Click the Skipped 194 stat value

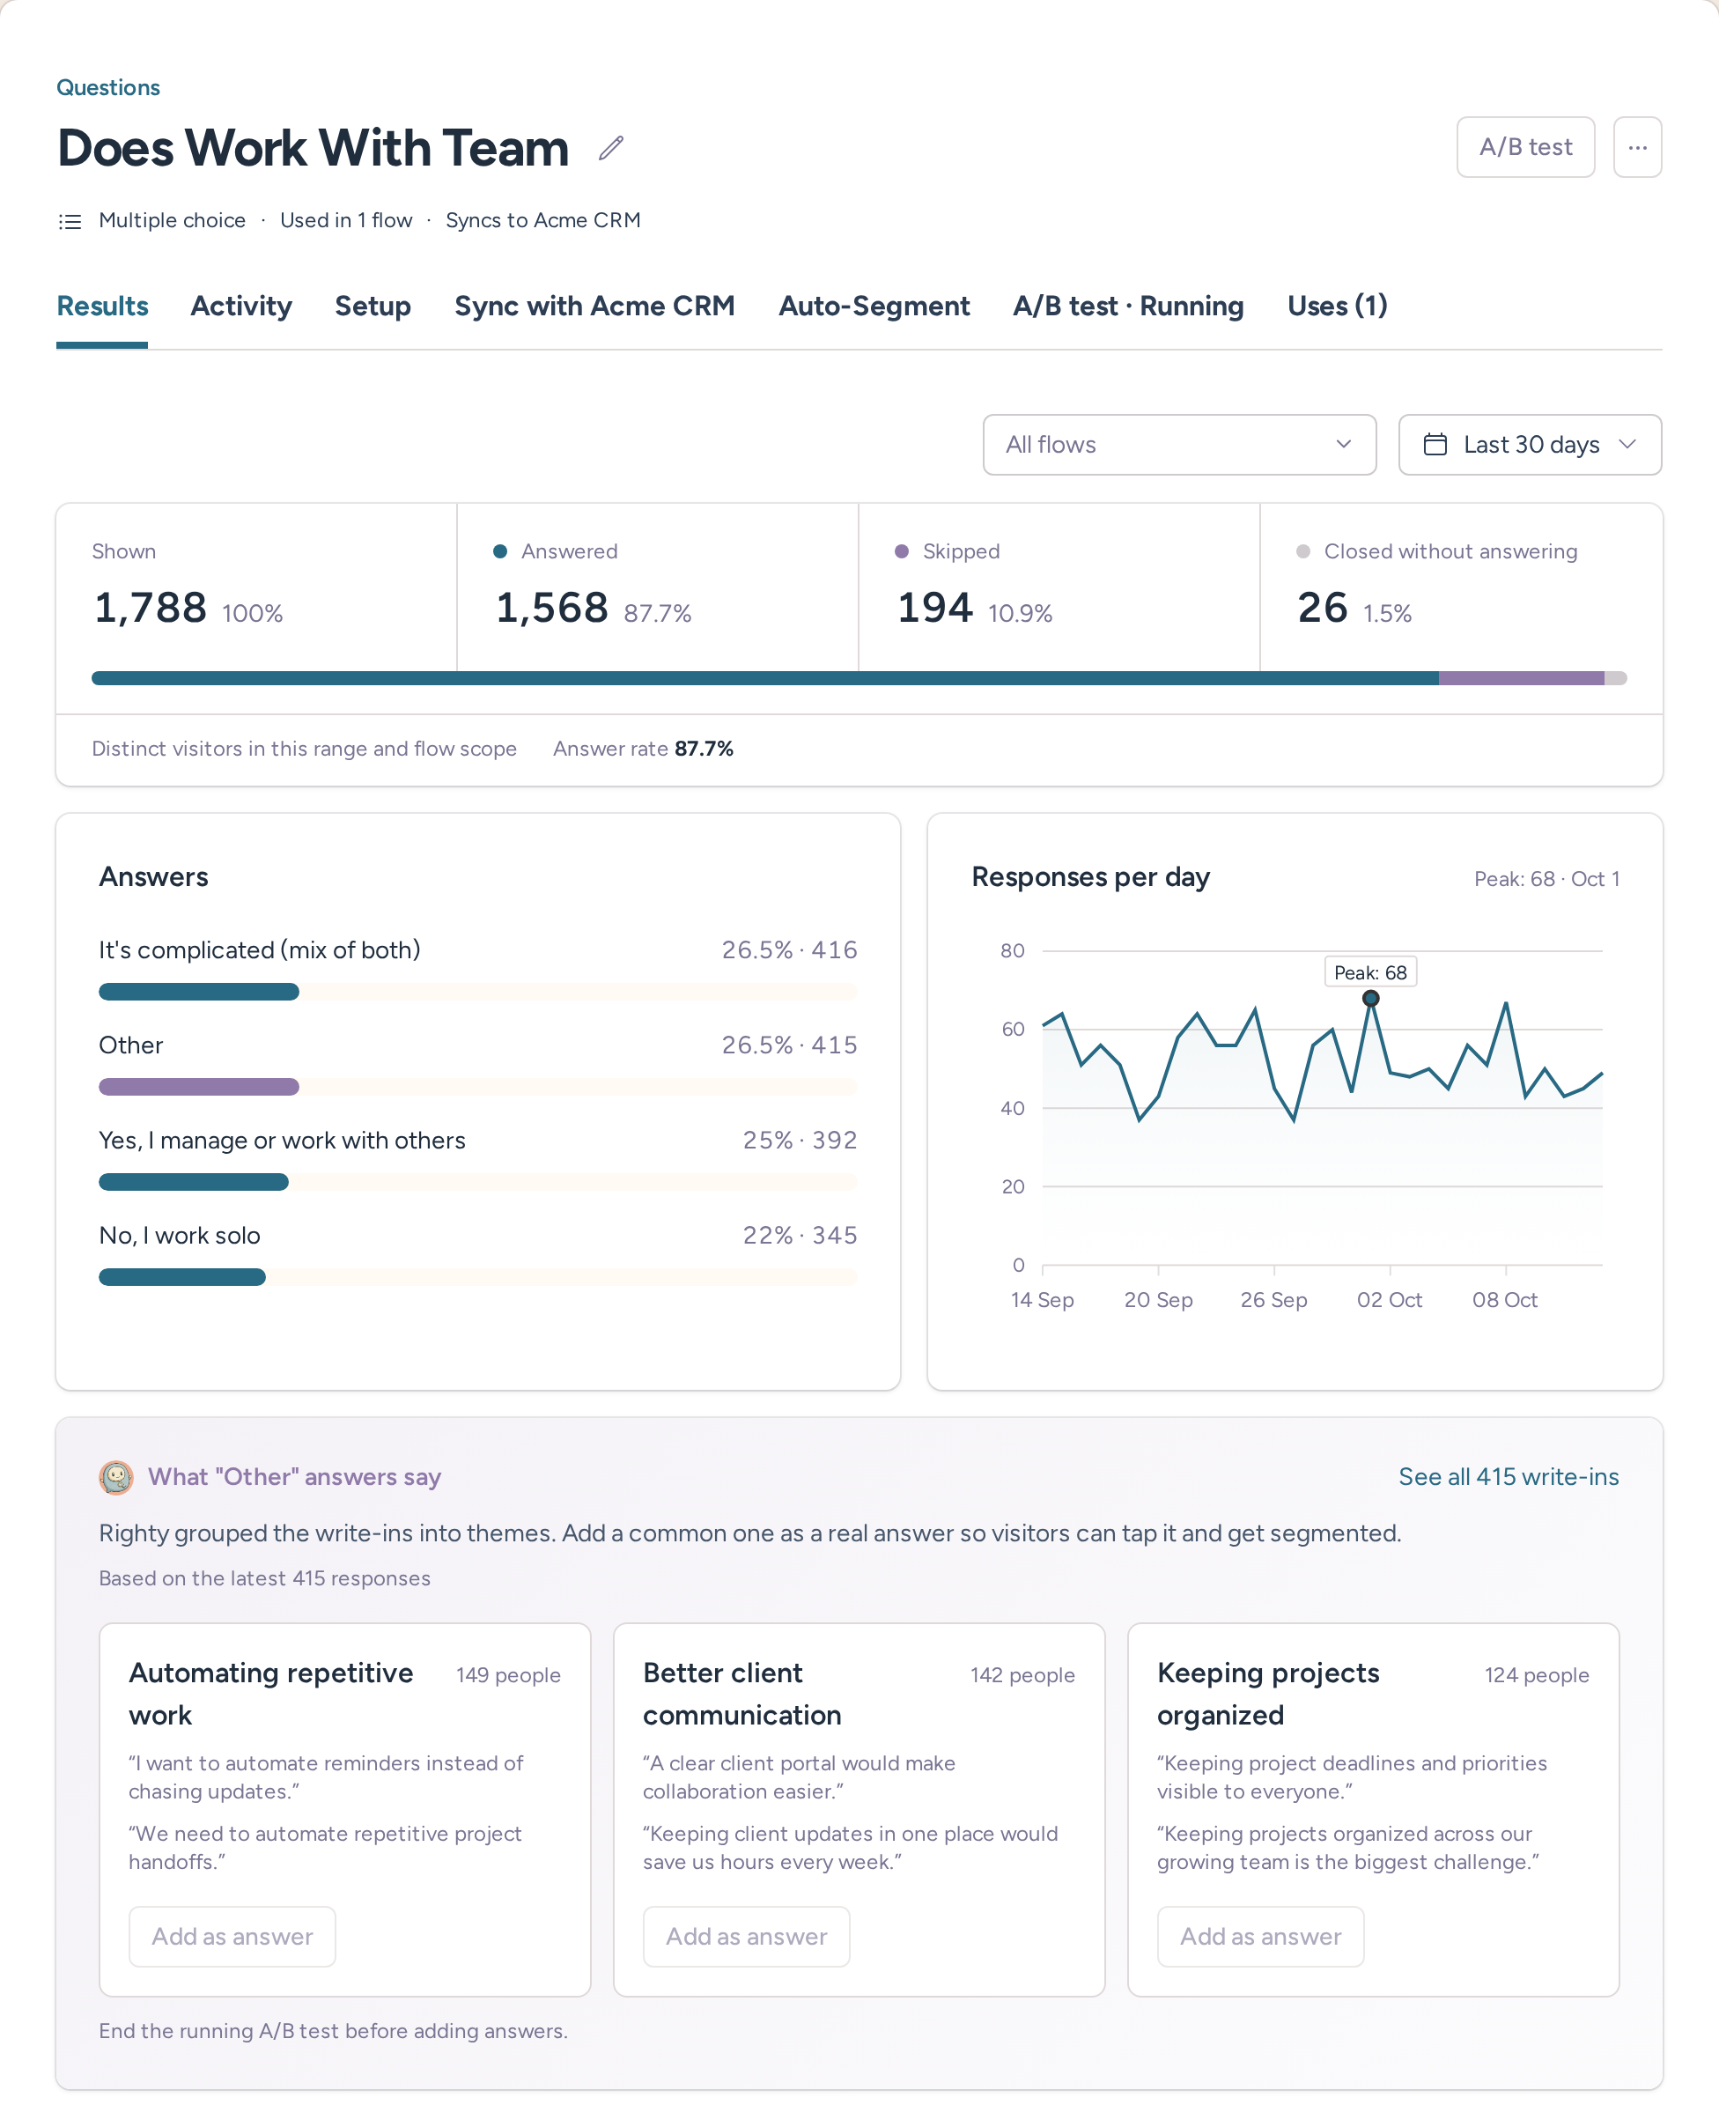tap(934, 608)
